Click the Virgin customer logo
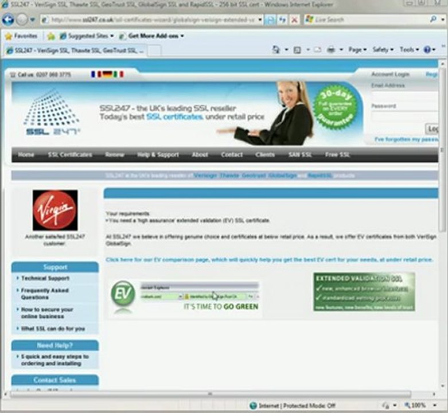This screenshot has width=448, height=413. pyautogui.click(x=55, y=210)
